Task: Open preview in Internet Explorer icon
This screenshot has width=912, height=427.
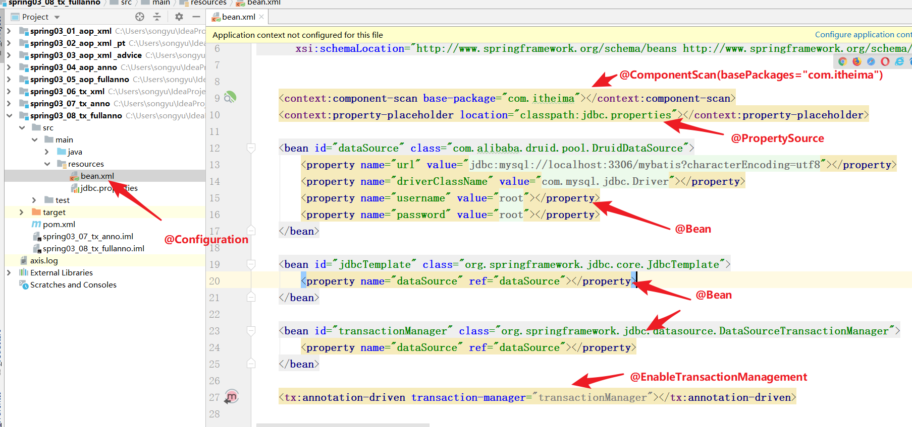Action: click(899, 61)
